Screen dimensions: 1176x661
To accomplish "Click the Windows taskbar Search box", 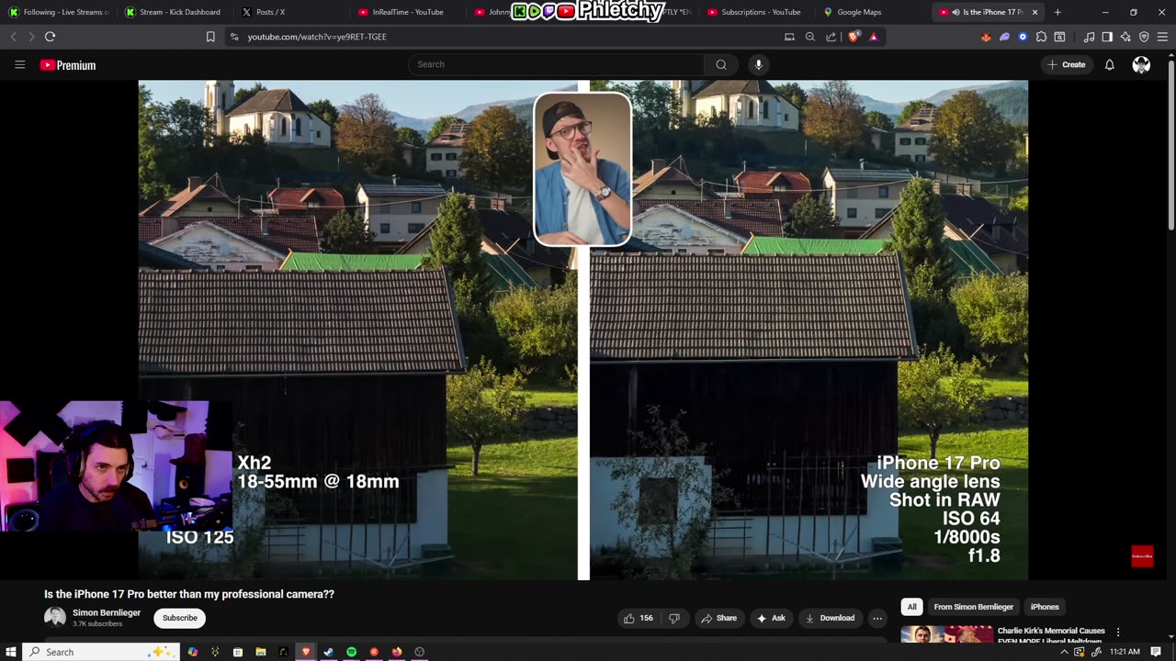I will coord(101,652).
